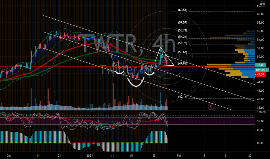Click the (54.24) level label

tap(183, 37)
